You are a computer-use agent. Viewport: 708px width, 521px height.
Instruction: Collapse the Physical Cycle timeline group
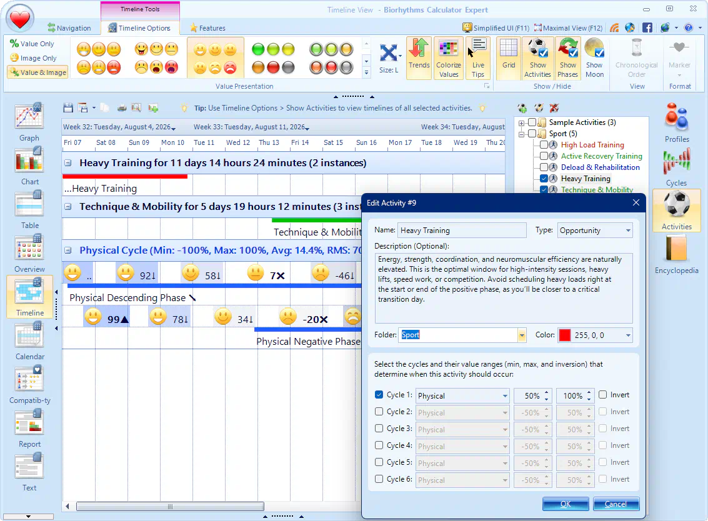click(67, 251)
